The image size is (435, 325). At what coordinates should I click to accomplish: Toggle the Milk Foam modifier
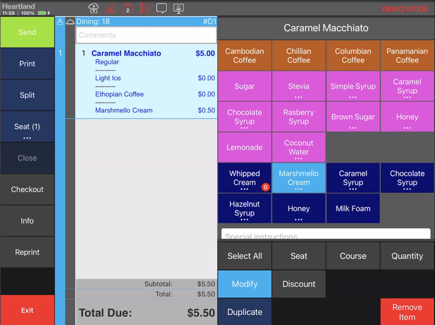(x=352, y=209)
